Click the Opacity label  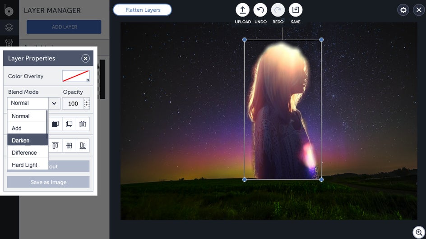click(73, 92)
